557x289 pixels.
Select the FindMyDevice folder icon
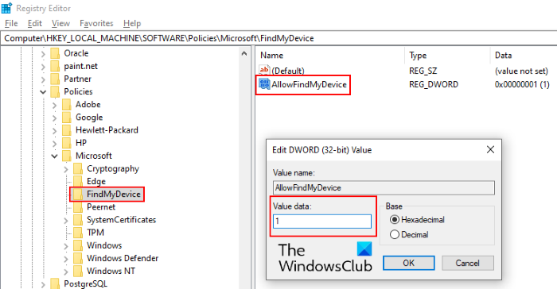78,194
